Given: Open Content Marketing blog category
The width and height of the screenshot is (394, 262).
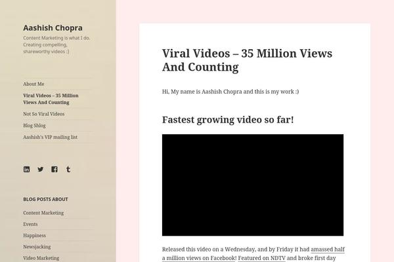Looking at the screenshot, I should click(x=43, y=213).
